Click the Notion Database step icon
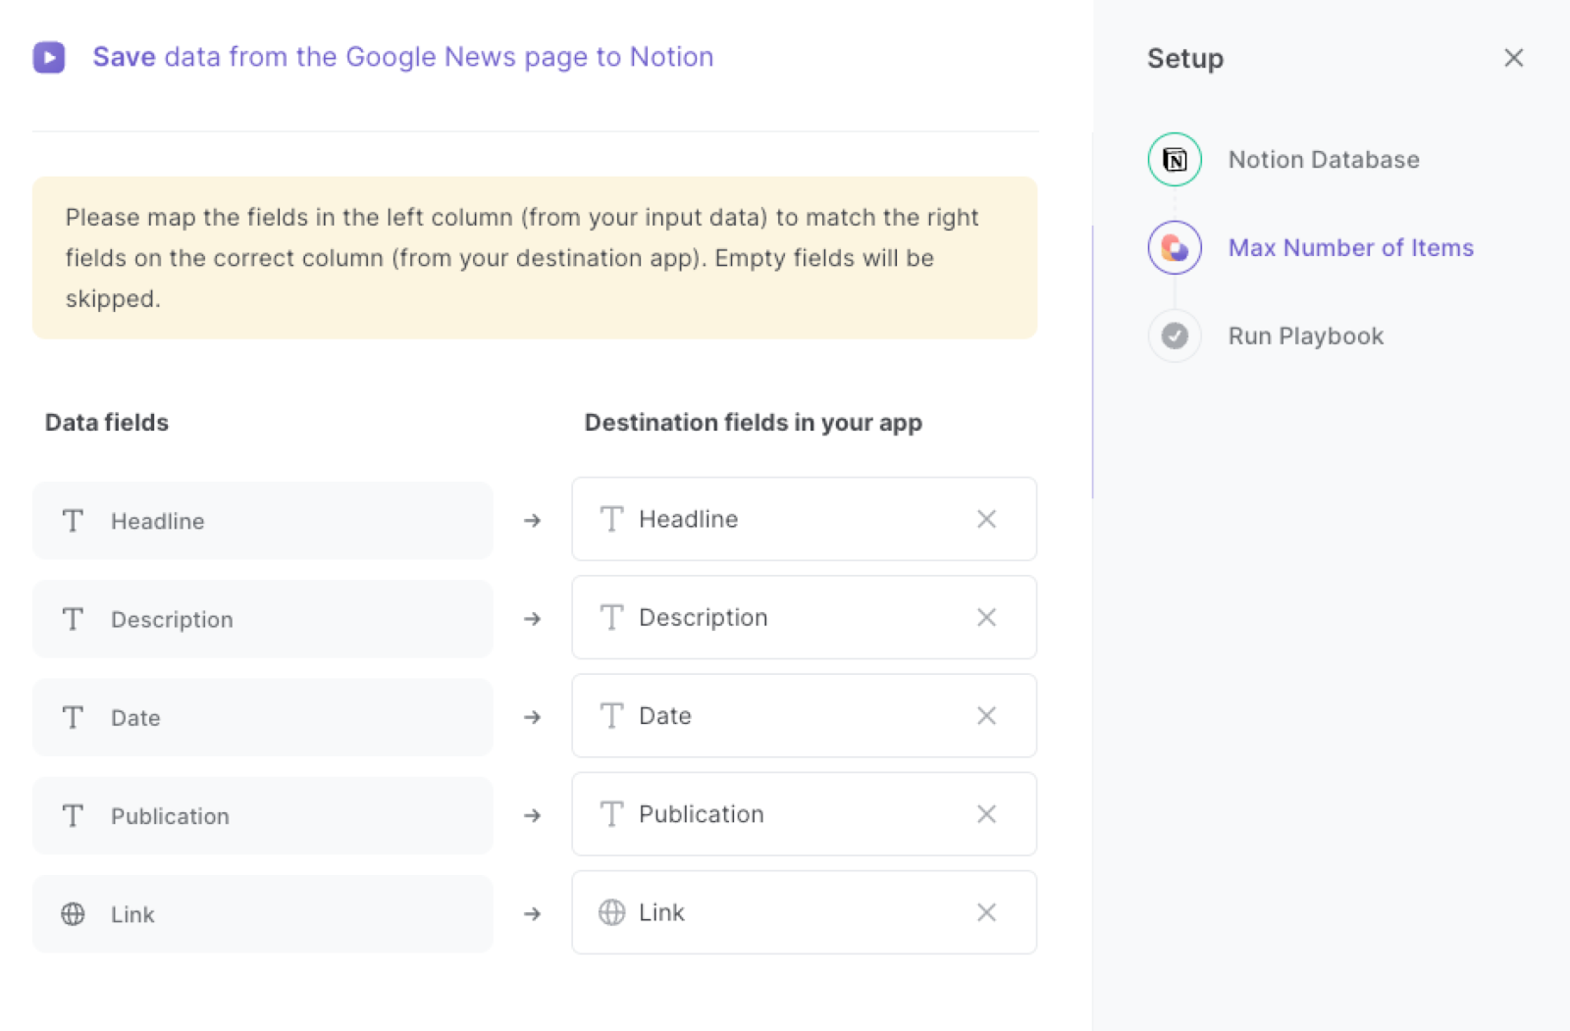 (1175, 159)
